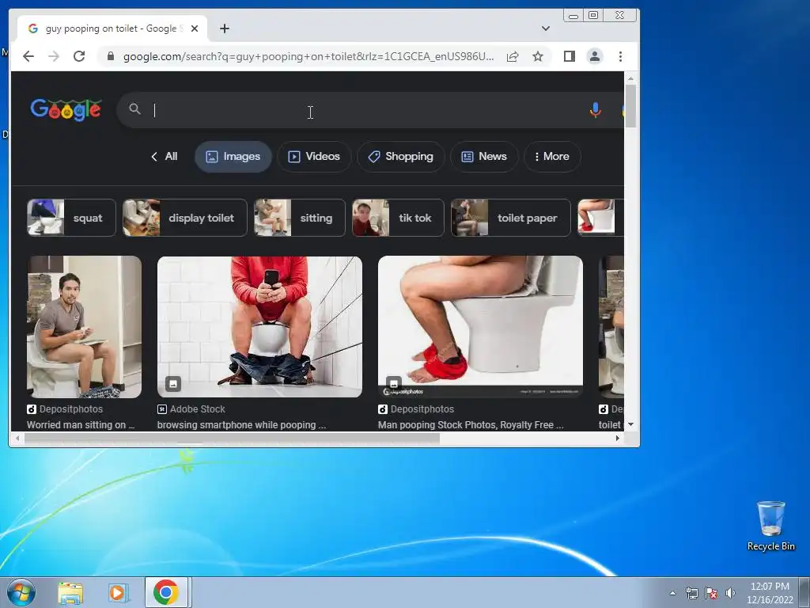This screenshot has height=608, width=810.
Task: Select the Recycle Bin desktop icon
Action: pyautogui.click(x=770, y=526)
